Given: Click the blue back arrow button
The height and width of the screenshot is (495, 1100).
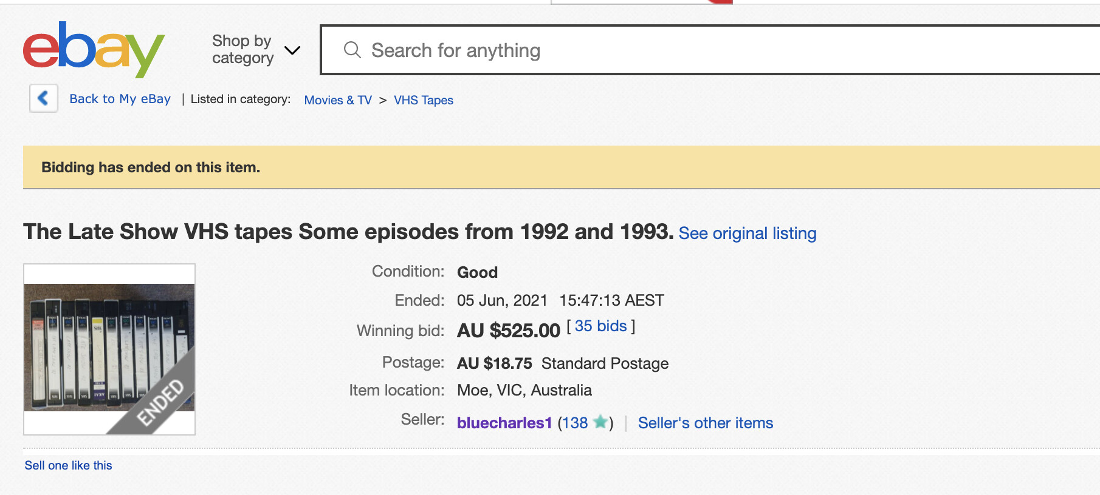Looking at the screenshot, I should 44,98.
